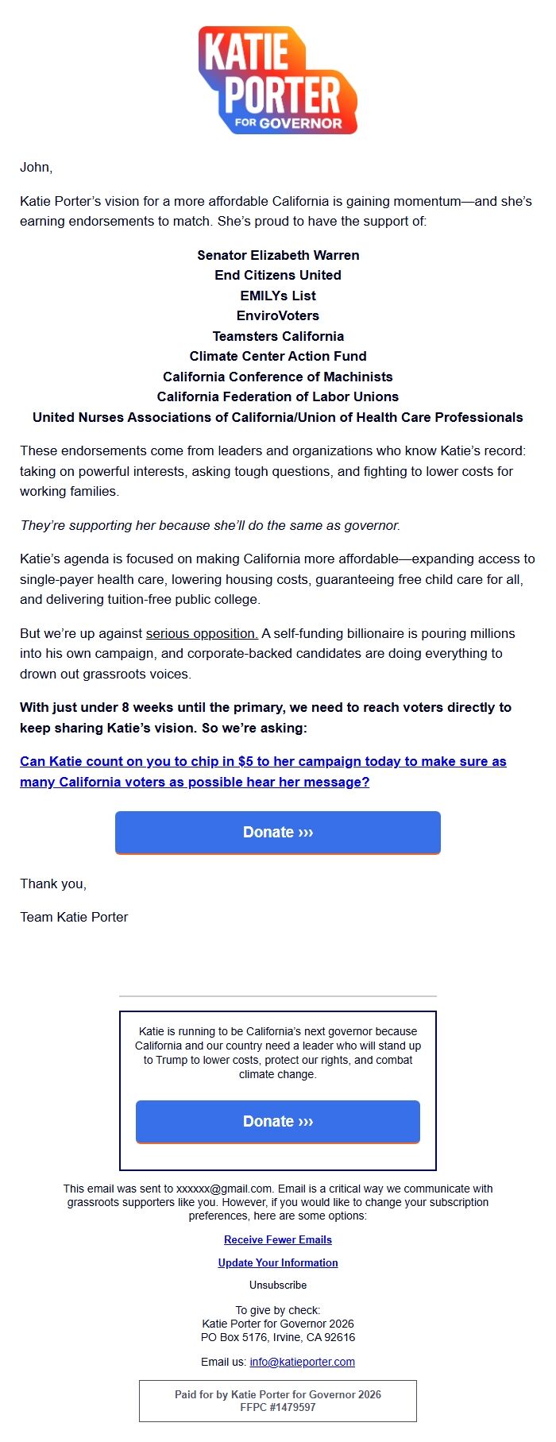Select the Teamsters California endorsement line
556x1442 pixels.
(278, 336)
